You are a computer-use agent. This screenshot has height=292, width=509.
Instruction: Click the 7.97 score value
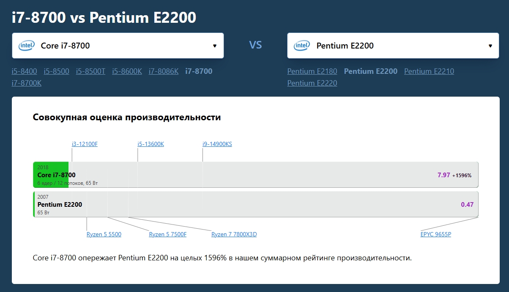(x=444, y=175)
